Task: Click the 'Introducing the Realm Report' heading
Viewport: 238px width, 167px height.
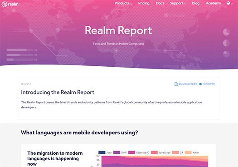Action: (58, 93)
